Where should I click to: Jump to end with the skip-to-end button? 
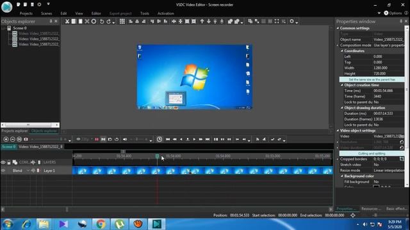pos(208,139)
